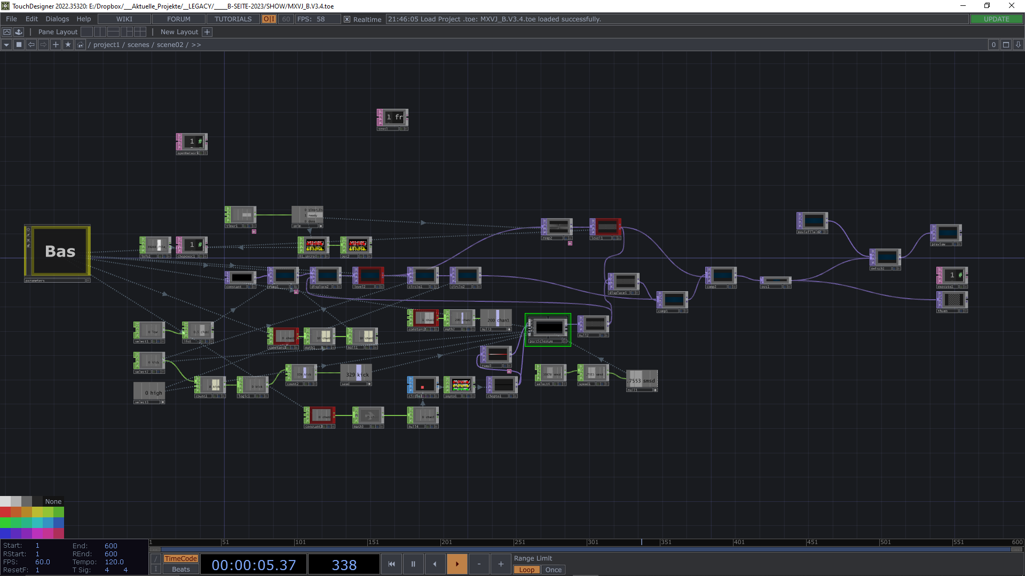Toggle the Realtime checkbox
The width and height of the screenshot is (1025, 576).
coord(347,19)
